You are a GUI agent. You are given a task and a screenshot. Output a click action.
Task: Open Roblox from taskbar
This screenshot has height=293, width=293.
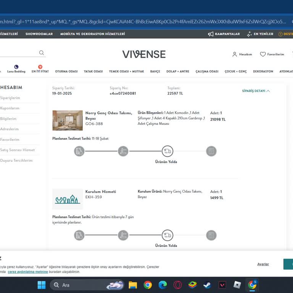tap(237, 285)
